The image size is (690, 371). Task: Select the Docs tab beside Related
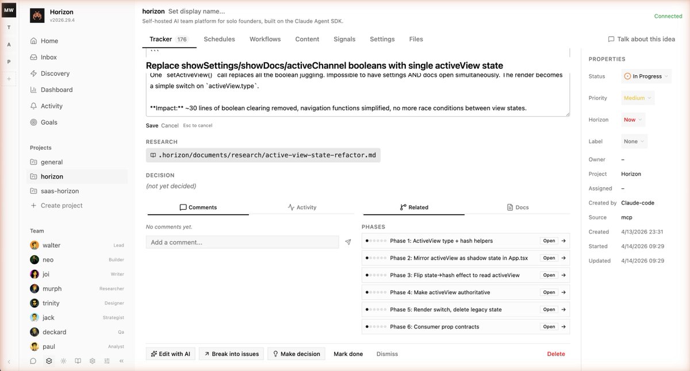[518, 207]
